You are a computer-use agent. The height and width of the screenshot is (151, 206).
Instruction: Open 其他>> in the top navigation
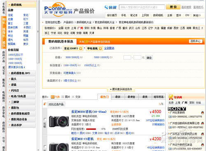197,15
